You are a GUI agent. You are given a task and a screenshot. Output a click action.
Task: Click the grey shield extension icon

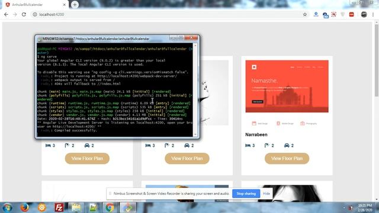tap(342, 14)
